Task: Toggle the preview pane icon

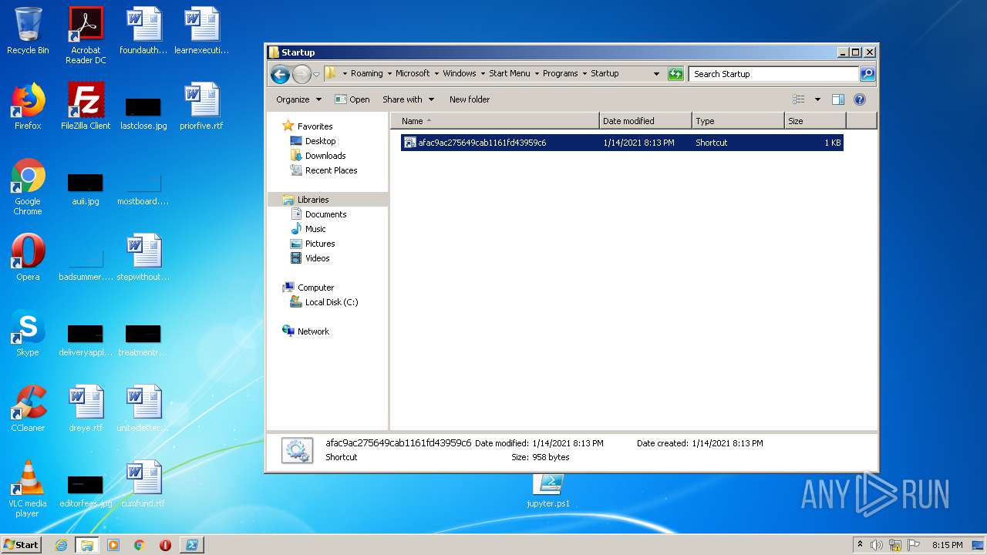Action: 838,99
